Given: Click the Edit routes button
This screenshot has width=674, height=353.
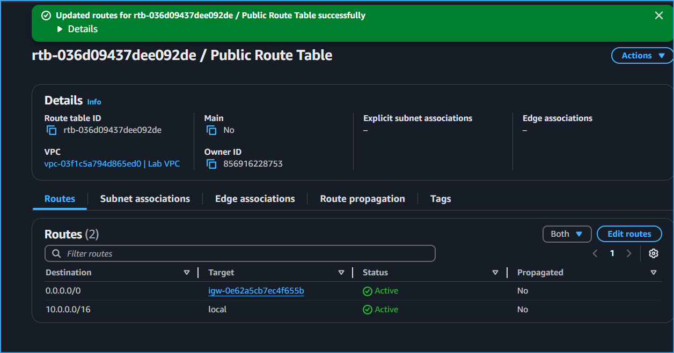Looking at the screenshot, I should coord(629,234).
